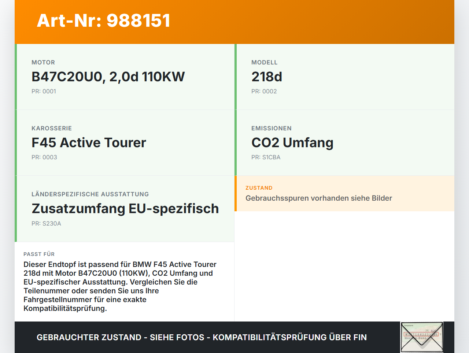The image size is (469, 353).
Task: Select the 'F45 Active Tourer' value
Action: click(89, 143)
